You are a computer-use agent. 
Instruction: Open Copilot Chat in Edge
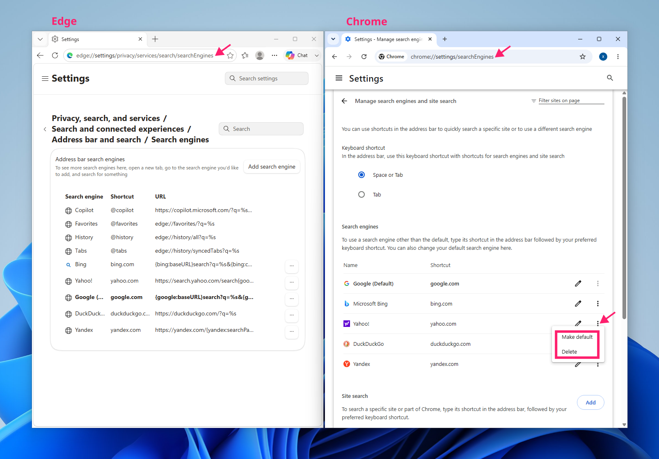[297, 55]
